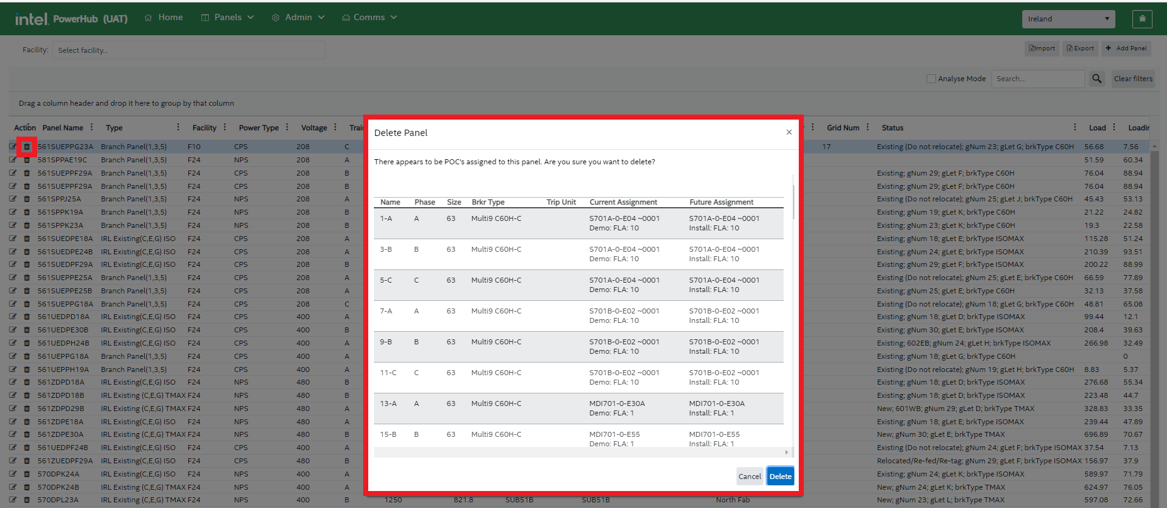Confirm with the blue Delete button

(780, 477)
